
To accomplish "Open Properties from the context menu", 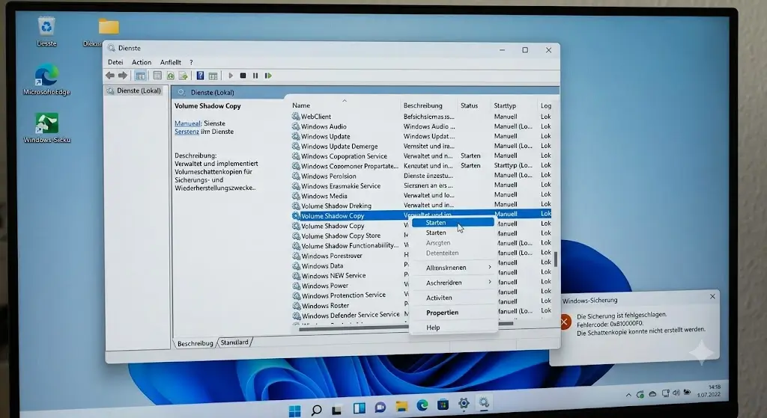I will click(x=453, y=313).
